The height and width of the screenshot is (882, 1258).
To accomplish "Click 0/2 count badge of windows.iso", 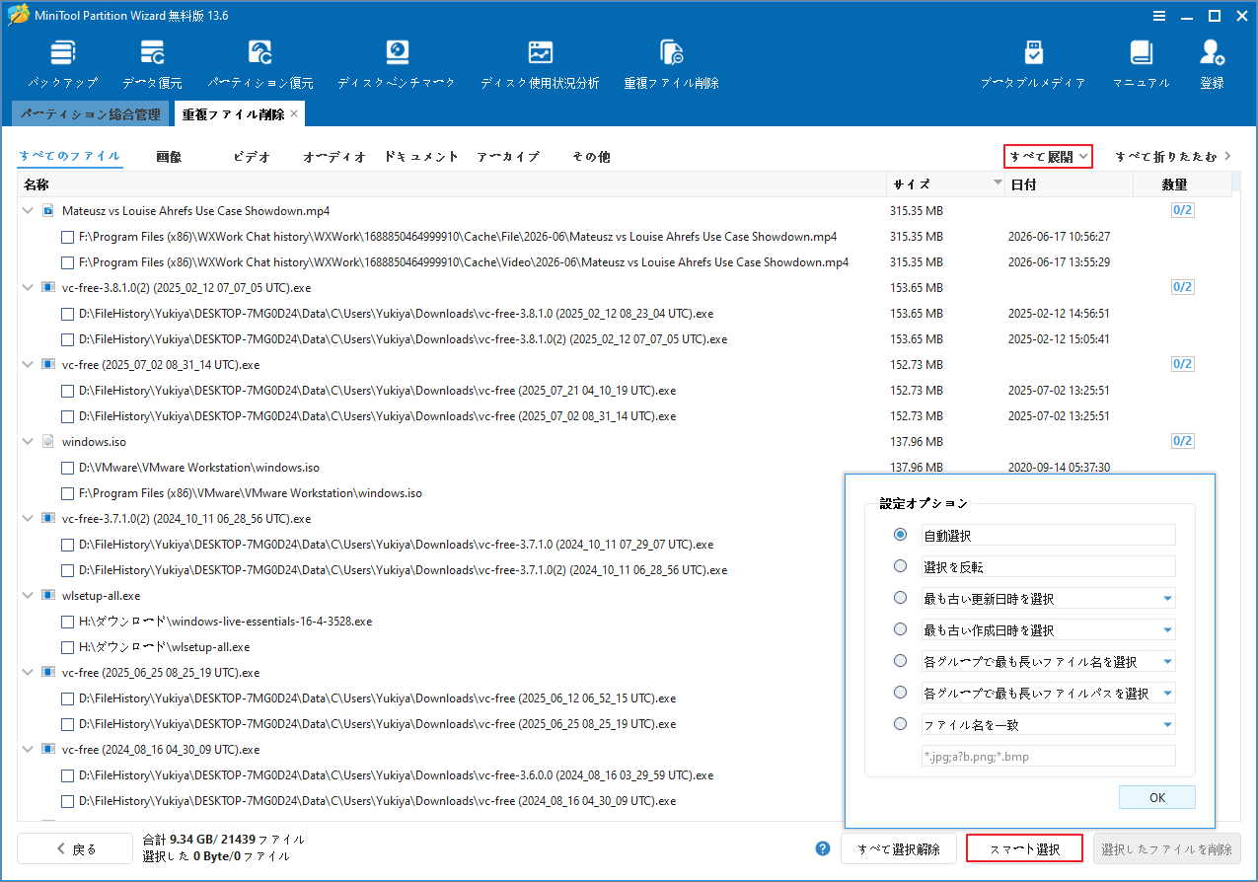I will 1182,441.
